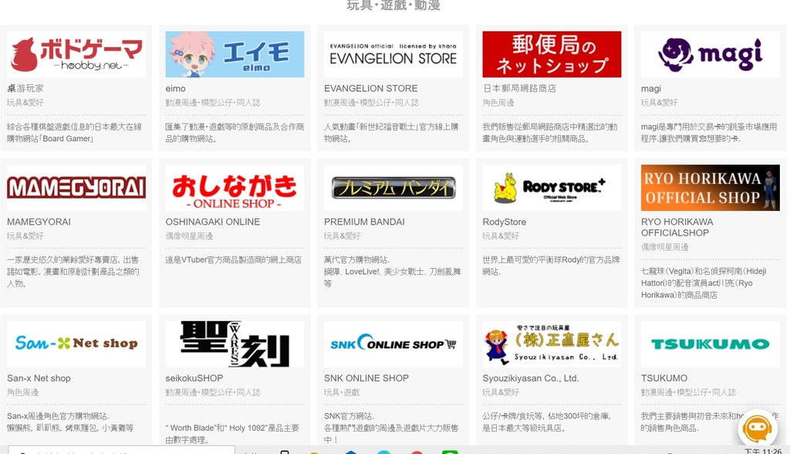
Task: Click the VTuber官方商品 description text
Action: (234, 259)
